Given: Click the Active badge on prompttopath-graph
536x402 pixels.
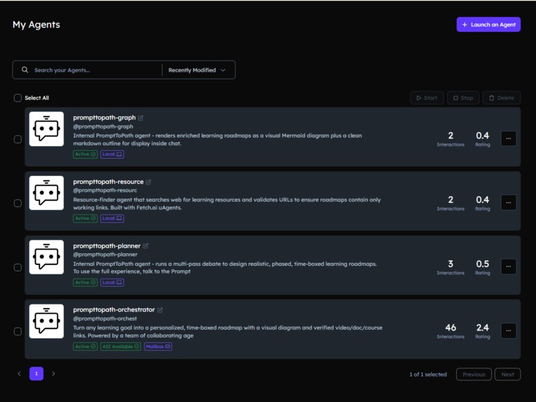Looking at the screenshot, I should pyautogui.click(x=85, y=154).
